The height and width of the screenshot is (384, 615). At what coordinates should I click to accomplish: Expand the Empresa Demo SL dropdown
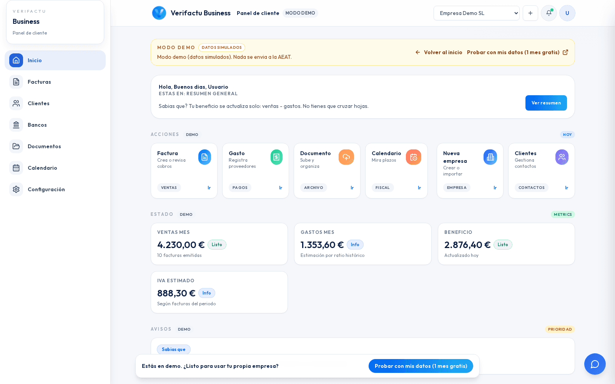pyautogui.click(x=476, y=13)
